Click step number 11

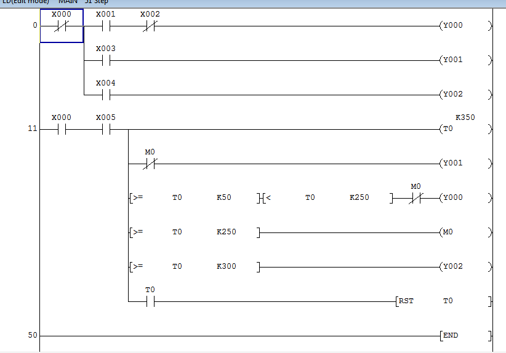tap(33, 129)
